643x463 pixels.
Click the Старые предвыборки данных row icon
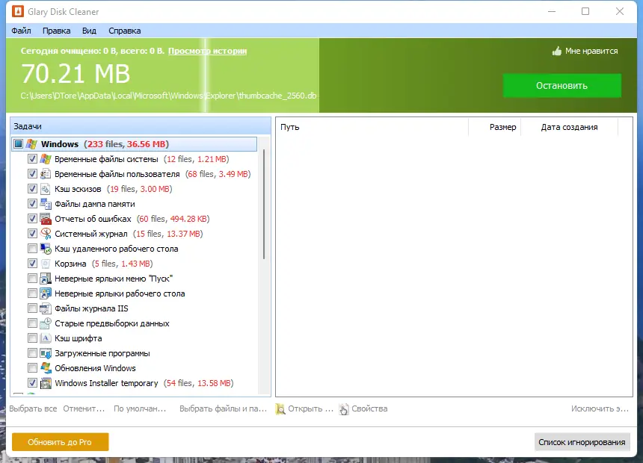[x=46, y=323]
